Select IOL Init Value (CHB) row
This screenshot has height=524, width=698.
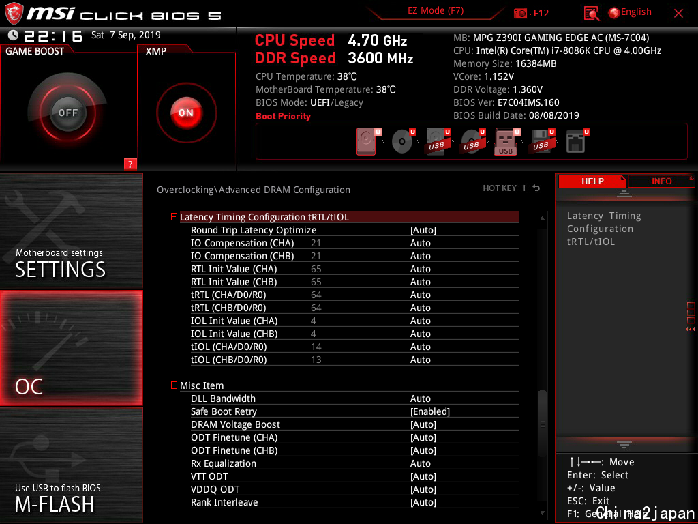354,333
